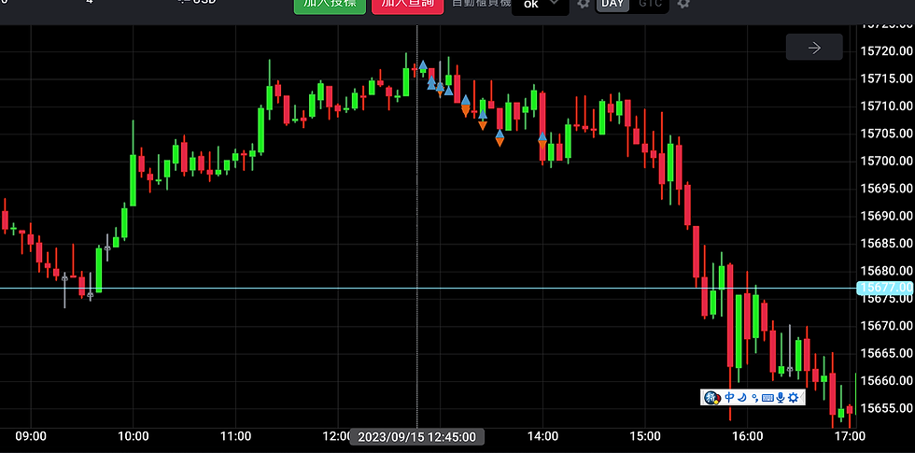Image resolution: width=915 pixels, height=453 pixels.
Task: Click the orange marker beneath the 15705 blue marker
Action: (500, 142)
